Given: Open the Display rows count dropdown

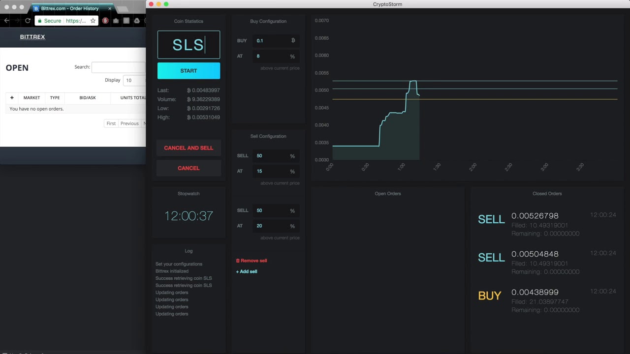Looking at the screenshot, I should pos(134,80).
